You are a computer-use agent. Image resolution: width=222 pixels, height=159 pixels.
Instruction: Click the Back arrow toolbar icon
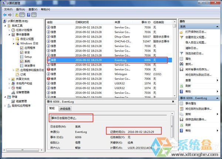tap(5, 15)
